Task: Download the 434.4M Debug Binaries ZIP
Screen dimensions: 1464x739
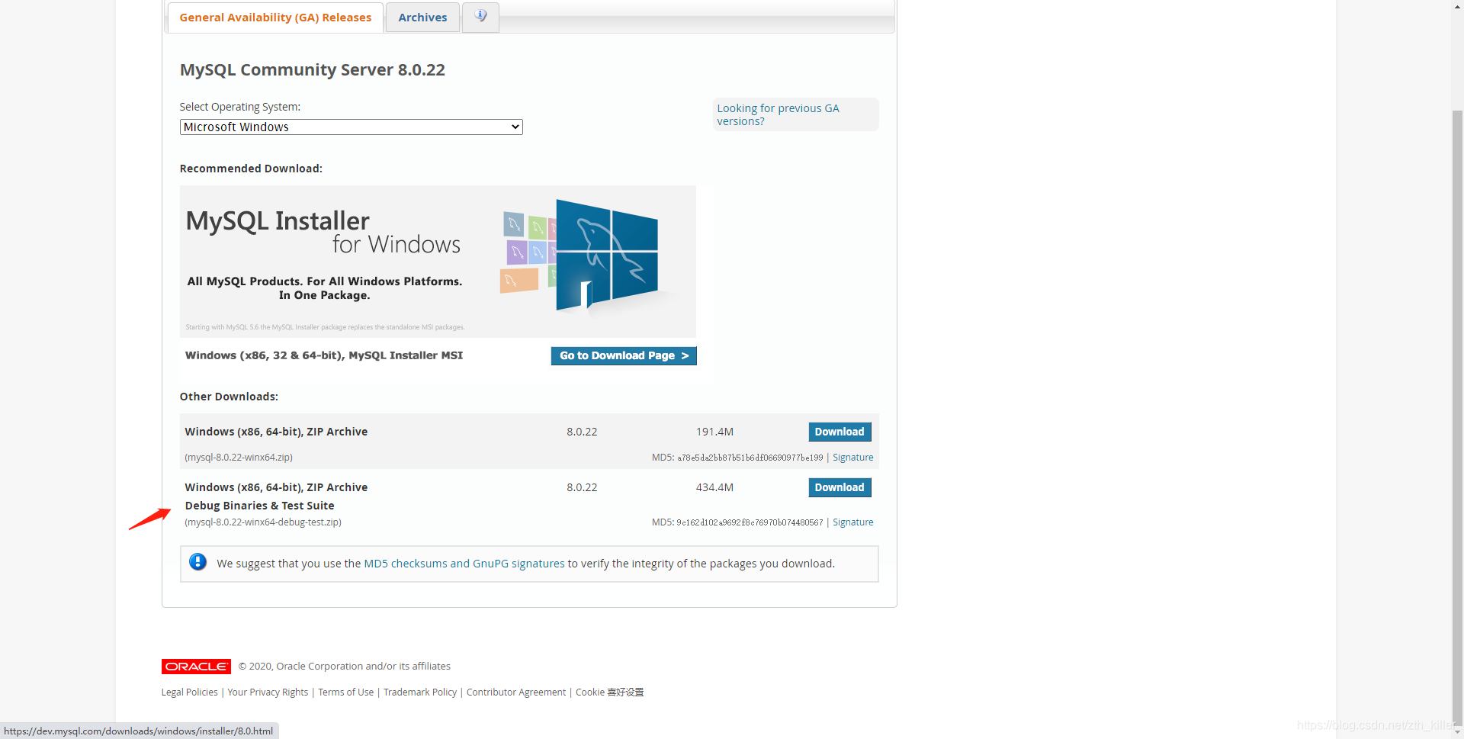Action: (840, 487)
